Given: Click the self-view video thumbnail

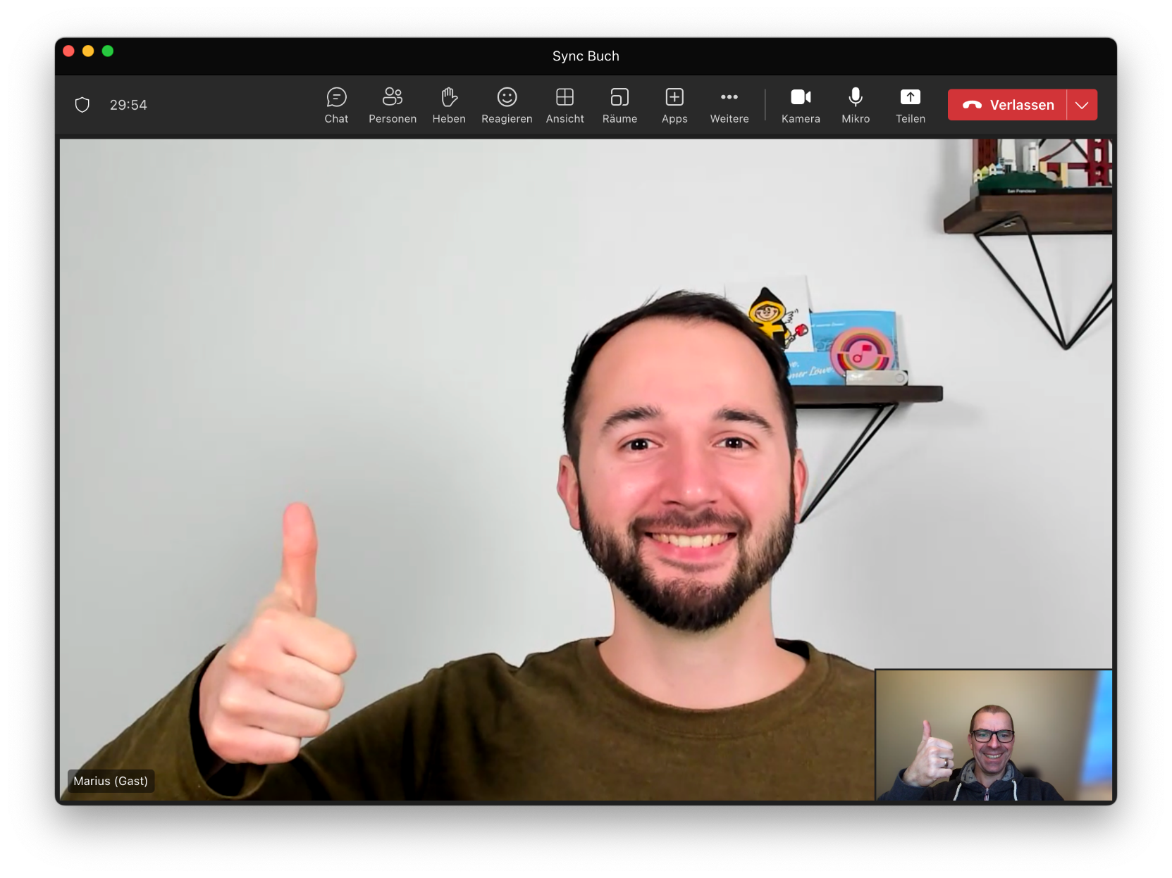Looking at the screenshot, I should point(993,734).
